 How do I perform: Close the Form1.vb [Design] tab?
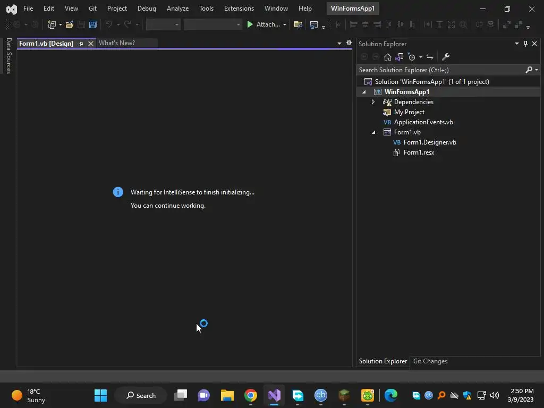tap(90, 44)
